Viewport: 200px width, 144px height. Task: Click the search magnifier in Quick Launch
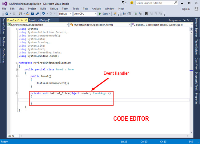coord(176,3)
